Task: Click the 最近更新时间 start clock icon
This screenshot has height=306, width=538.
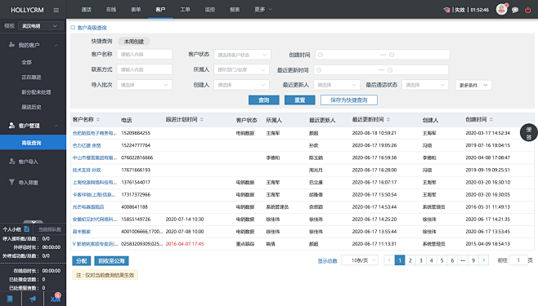Action: click(319, 70)
